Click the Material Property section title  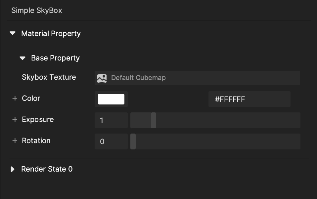51,33
